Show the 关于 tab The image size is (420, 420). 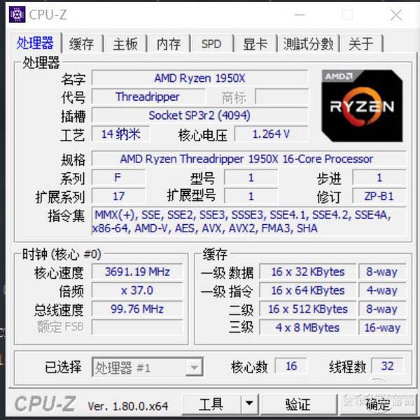361,43
